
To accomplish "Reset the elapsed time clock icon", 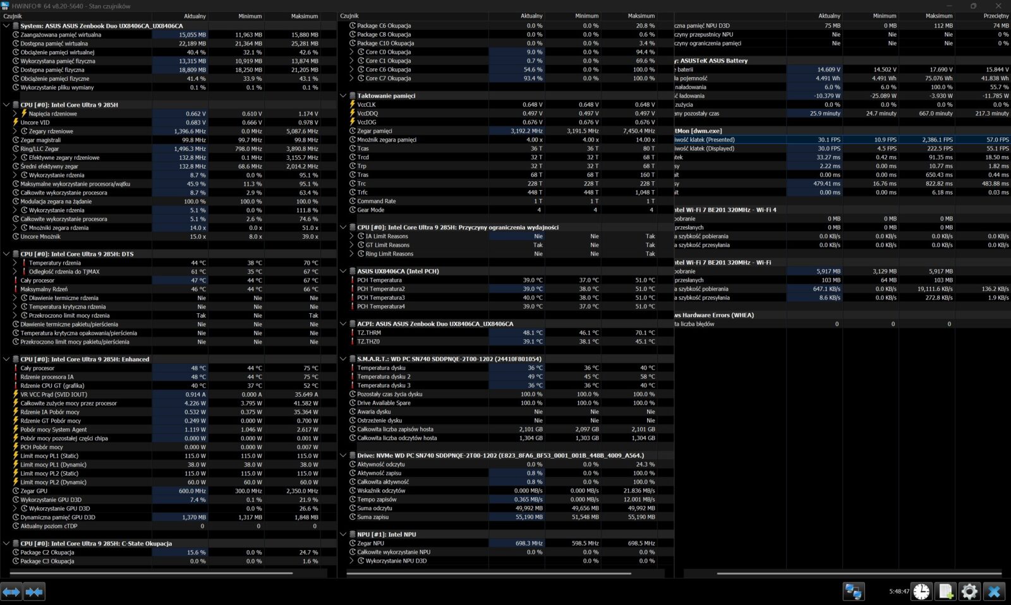I will pyautogui.click(x=921, y=592).
